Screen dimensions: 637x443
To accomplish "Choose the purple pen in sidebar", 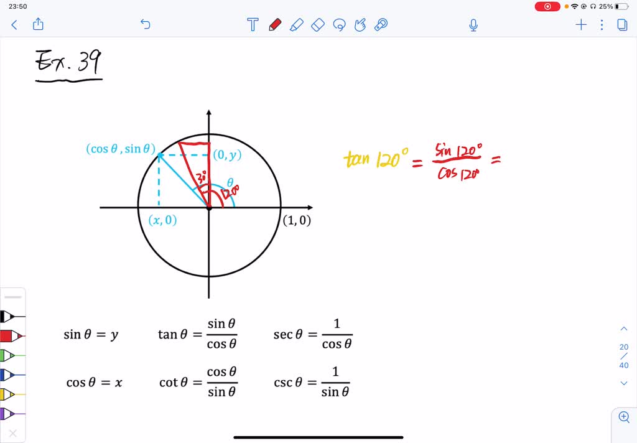I will coord(12,414).
